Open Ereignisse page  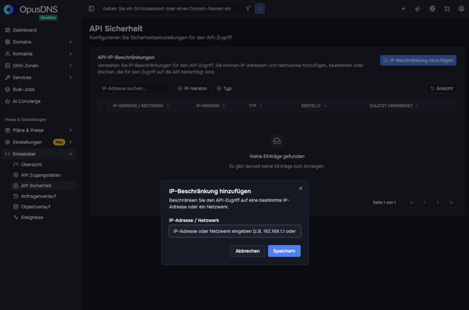(x=43, y=218)
